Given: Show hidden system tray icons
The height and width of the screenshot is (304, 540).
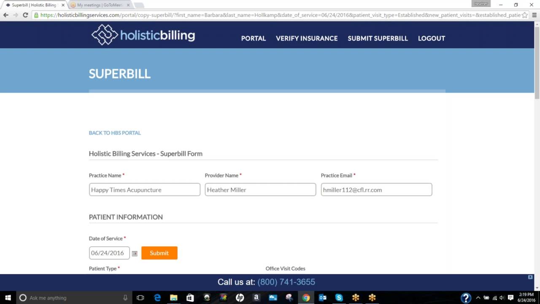Looking at the screenshot, I should tap(478, 298).
